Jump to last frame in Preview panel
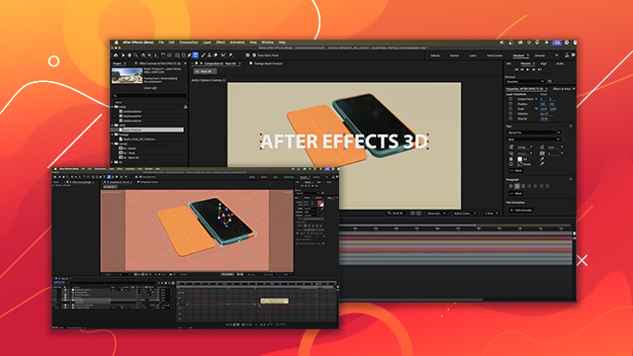 [x=540, y=69]
